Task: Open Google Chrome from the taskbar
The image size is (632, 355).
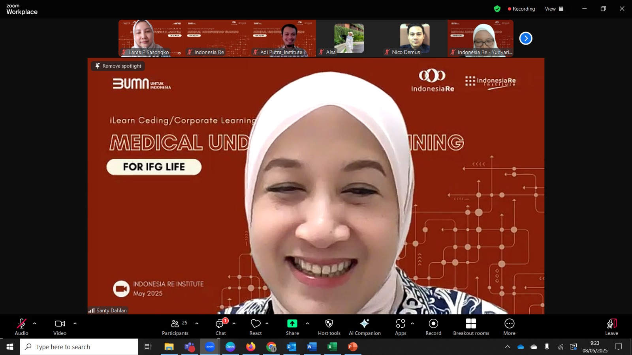Action: 271,347
